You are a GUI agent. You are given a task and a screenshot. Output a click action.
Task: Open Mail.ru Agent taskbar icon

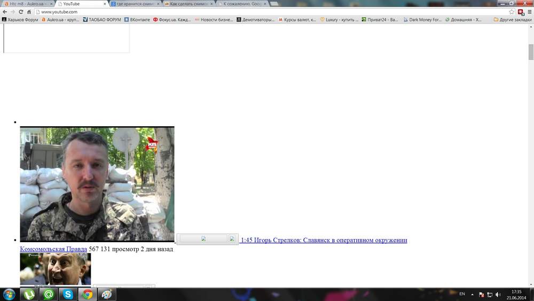[49, 294]
